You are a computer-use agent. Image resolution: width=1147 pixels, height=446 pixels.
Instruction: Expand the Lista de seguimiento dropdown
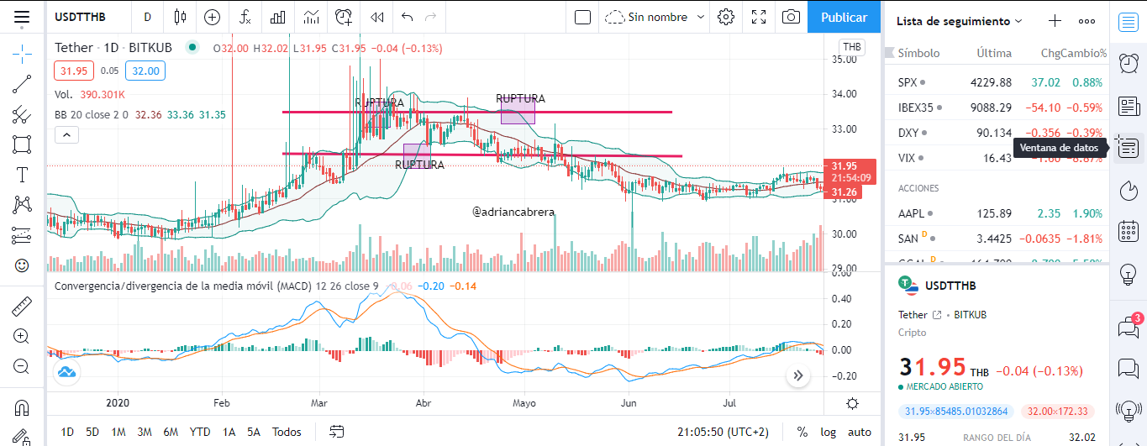pos(960,21)
